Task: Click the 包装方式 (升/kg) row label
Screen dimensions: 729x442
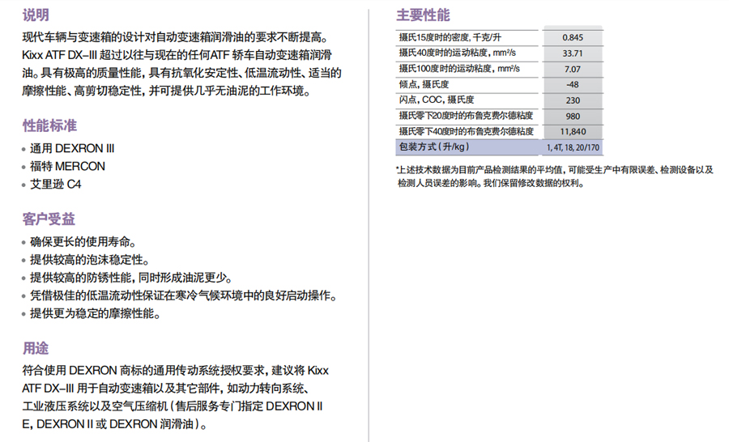Action: tap(434, 147)
